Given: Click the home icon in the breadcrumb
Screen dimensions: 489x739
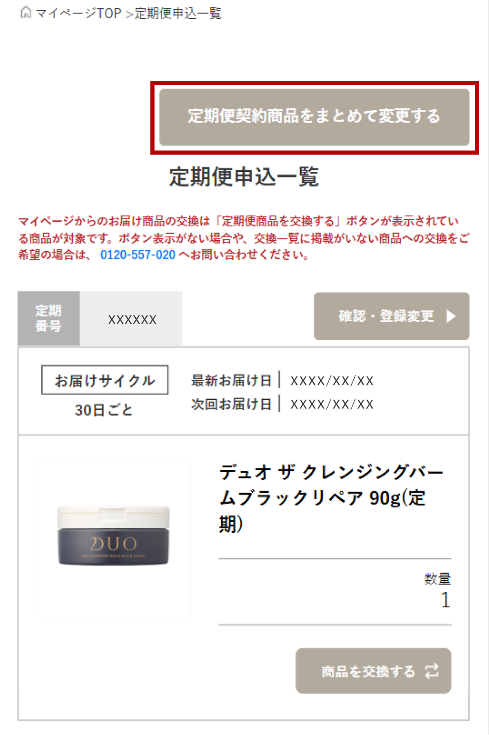Looking at the screenshot, I should coord(26,12).
